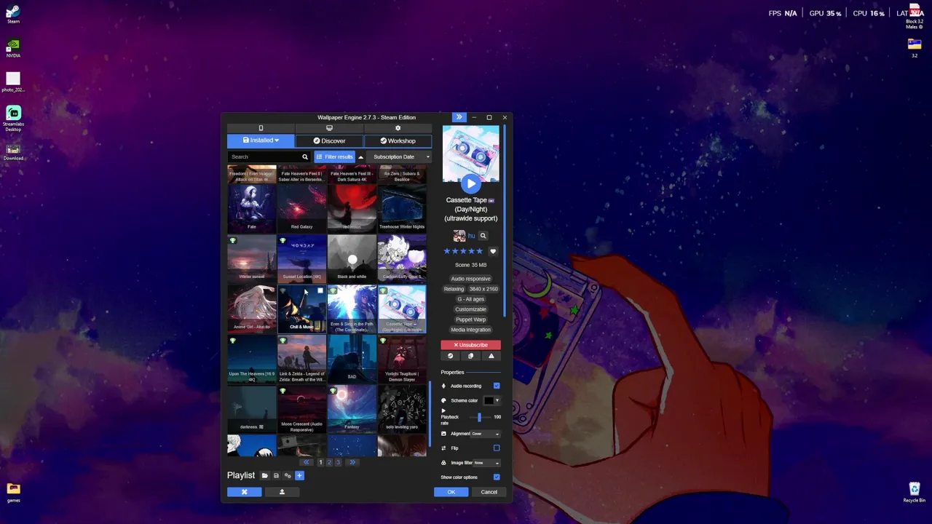932x524 pixels.
Task: Click the Scheme color black swatch
Action: point(489,400)
